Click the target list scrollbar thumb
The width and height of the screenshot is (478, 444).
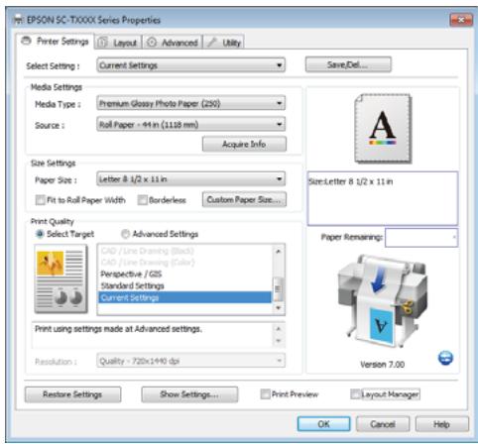278,289
